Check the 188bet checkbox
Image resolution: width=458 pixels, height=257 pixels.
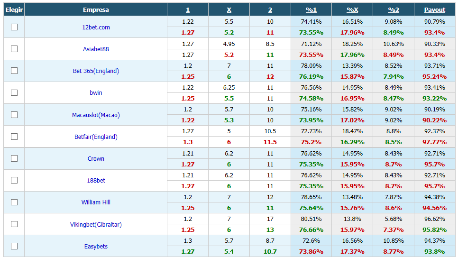(x=14, y=181)
